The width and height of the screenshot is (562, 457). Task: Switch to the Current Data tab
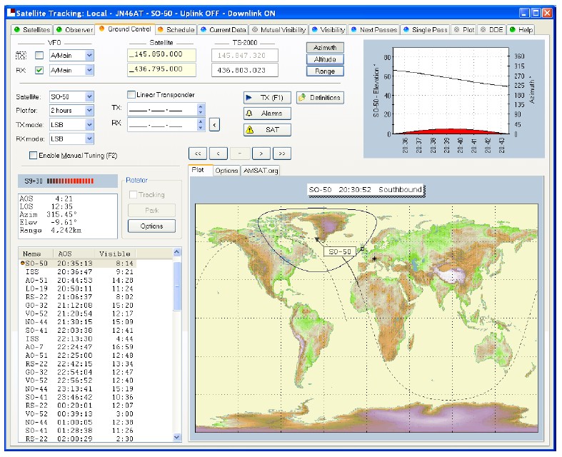tap(224, 30)
